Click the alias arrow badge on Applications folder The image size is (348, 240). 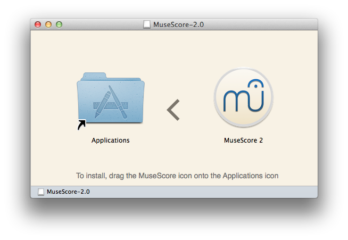(x=81, y=125)
